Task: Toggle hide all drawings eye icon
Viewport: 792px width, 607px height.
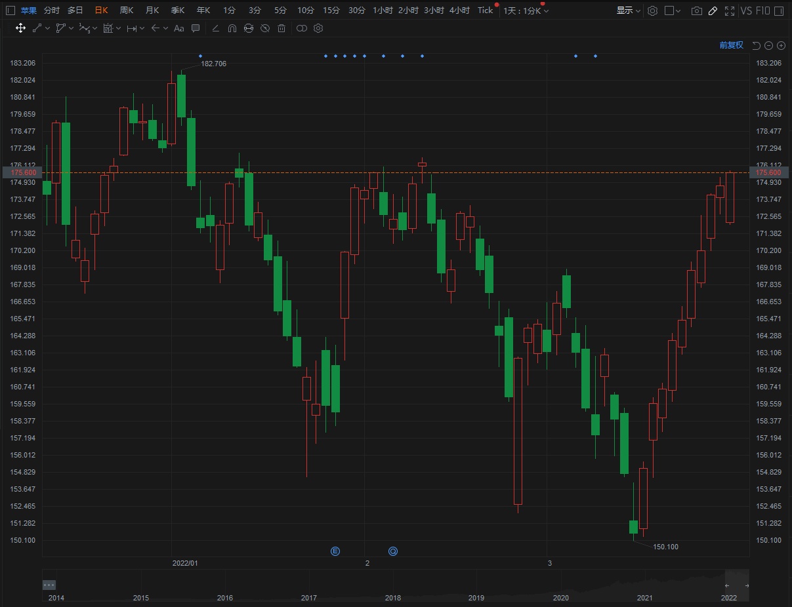Action: click(265, 28)
